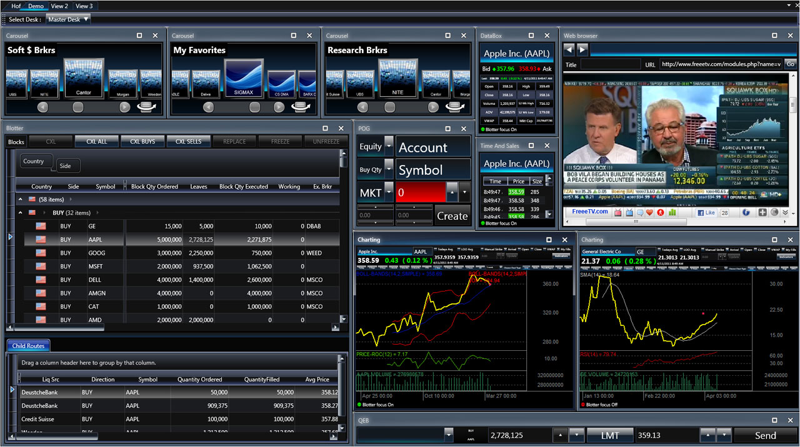The height and width of the screenshot is (447, 800).
Task: Select the NITE tile in Research Brkrs
Action: tap(397, 77)
